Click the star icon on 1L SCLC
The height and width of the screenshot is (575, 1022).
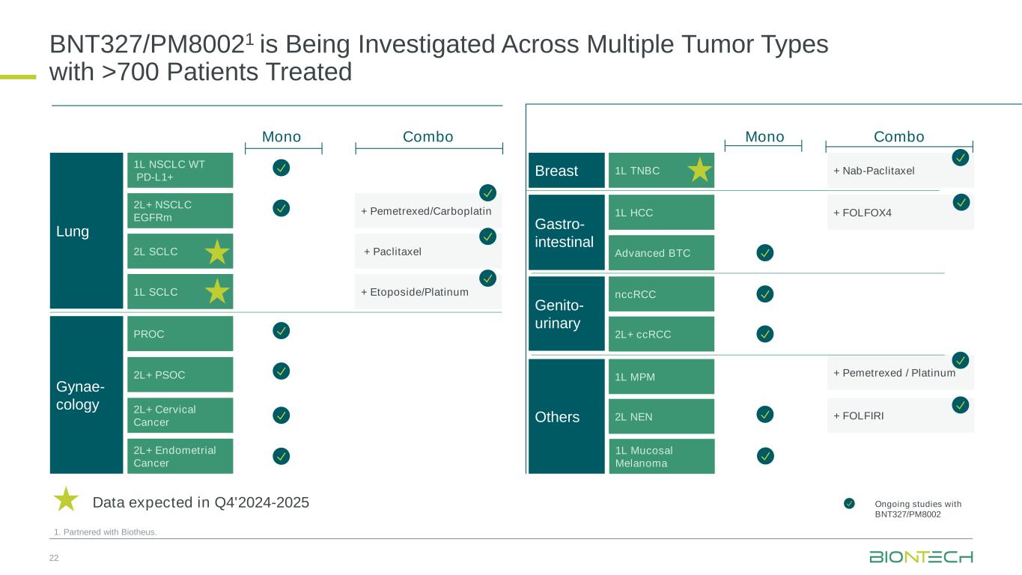pyautogui.click(x=216, y=292)
